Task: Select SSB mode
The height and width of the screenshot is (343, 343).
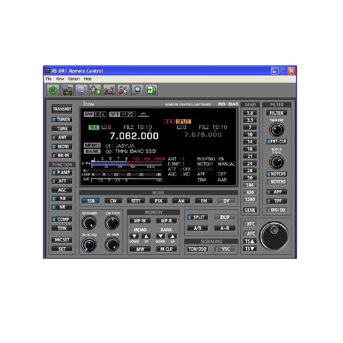Action: tap(91, 201)
